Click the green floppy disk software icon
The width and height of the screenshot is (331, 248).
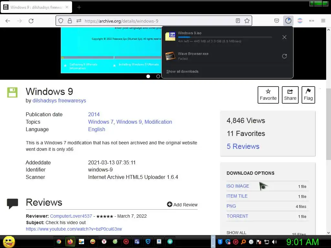(13, 92)
